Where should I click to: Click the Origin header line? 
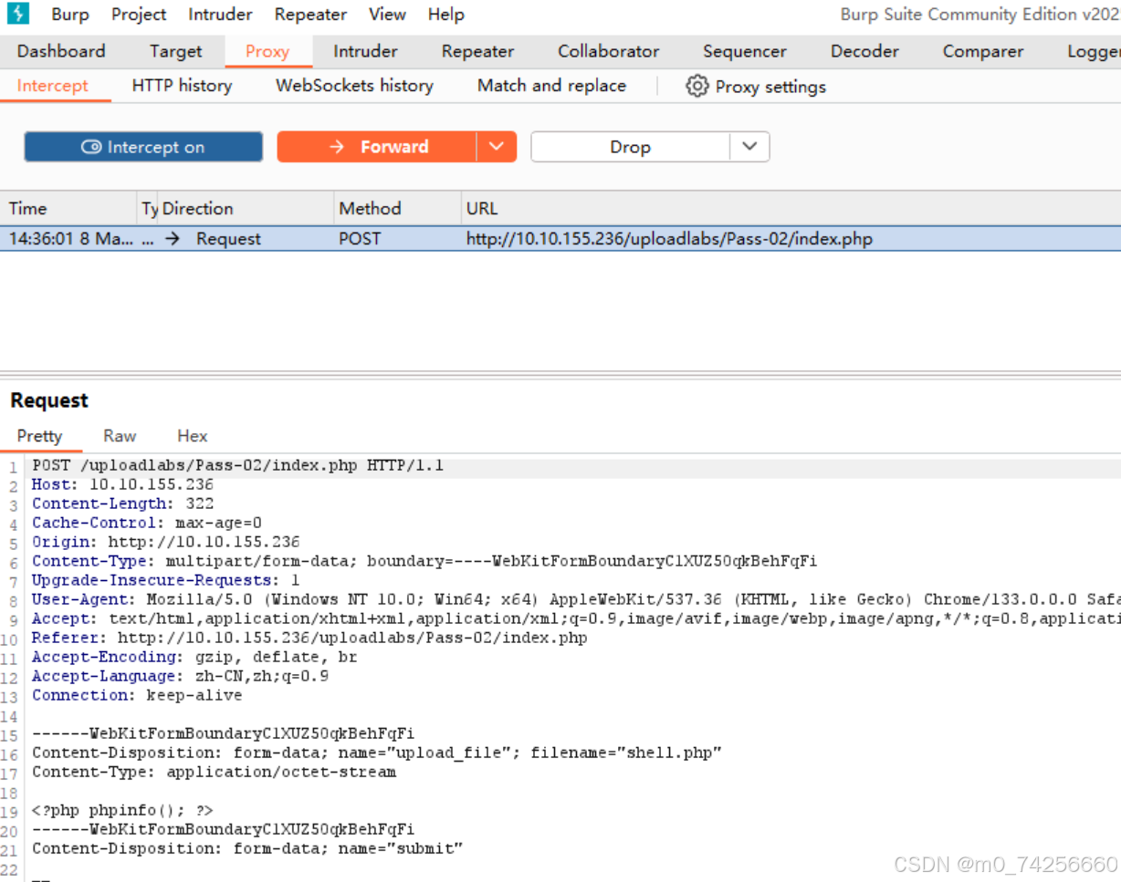click(166, 542)
